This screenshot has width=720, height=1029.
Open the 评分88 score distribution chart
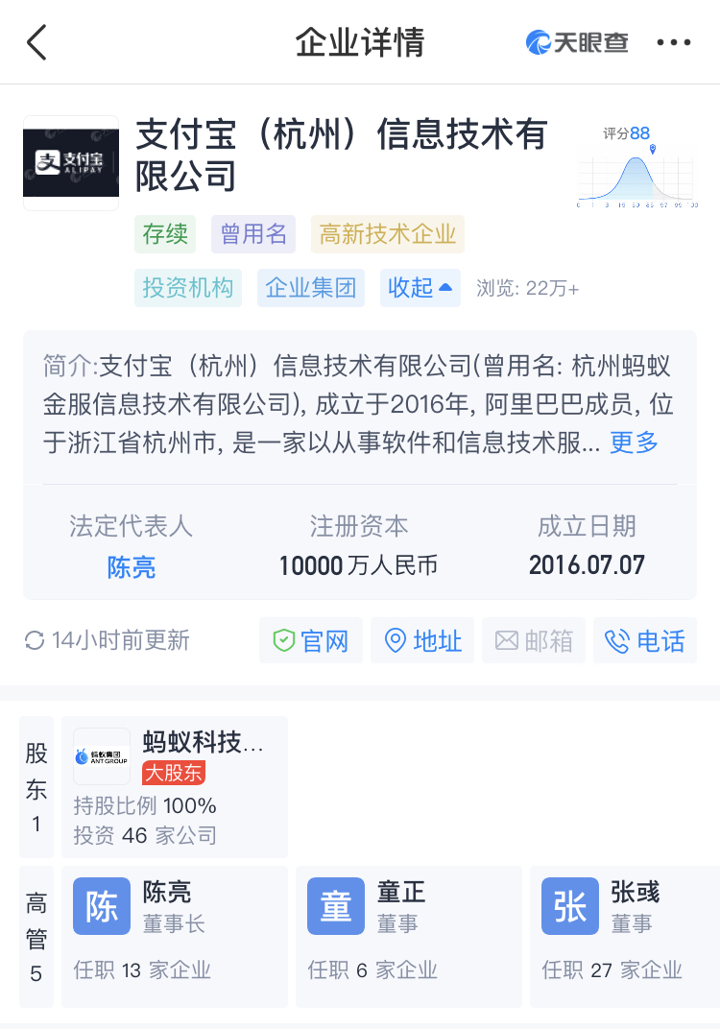(x=636, y=167)
